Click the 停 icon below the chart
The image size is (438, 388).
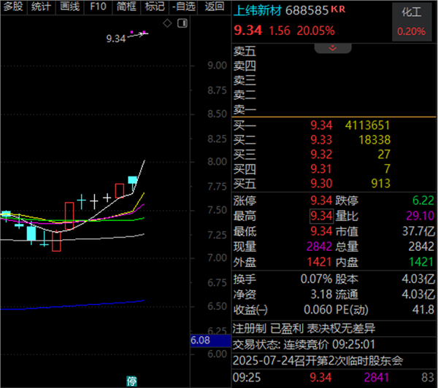[x=131, y=381]
